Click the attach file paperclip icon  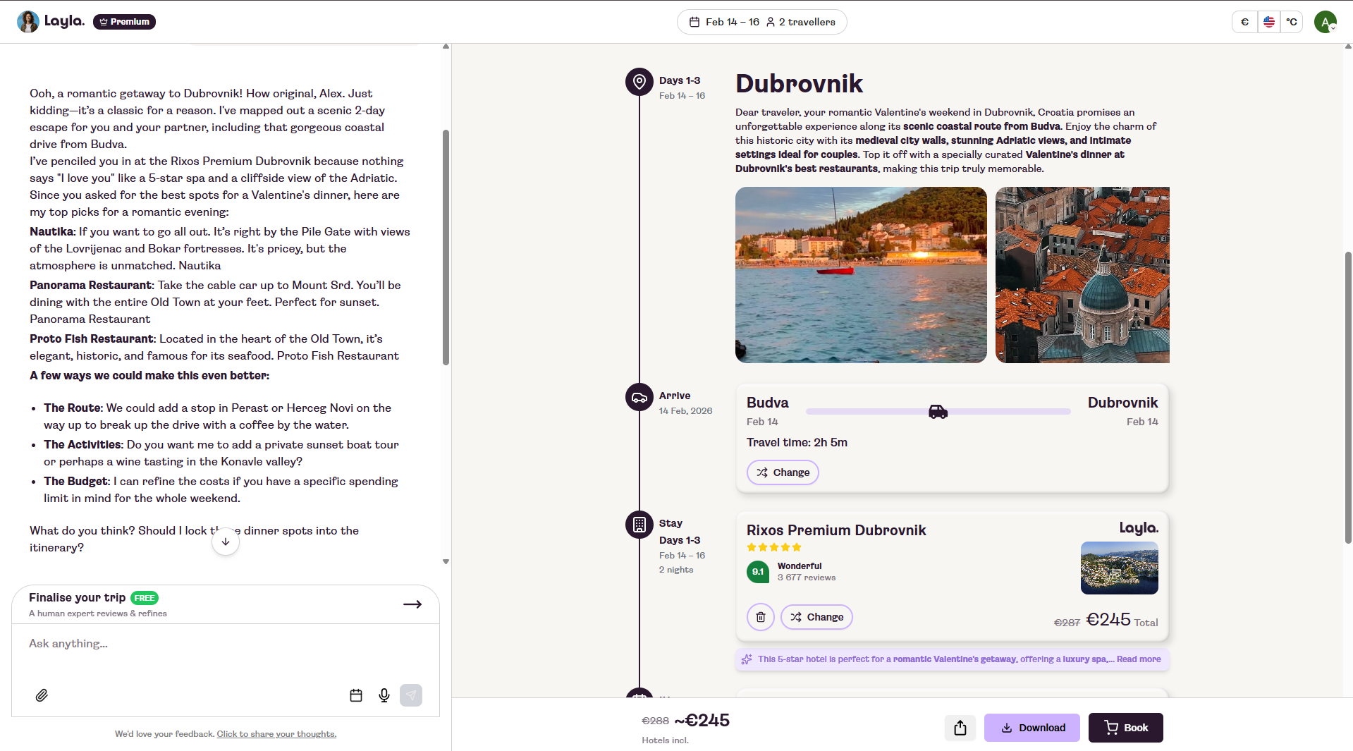(42, 695)
